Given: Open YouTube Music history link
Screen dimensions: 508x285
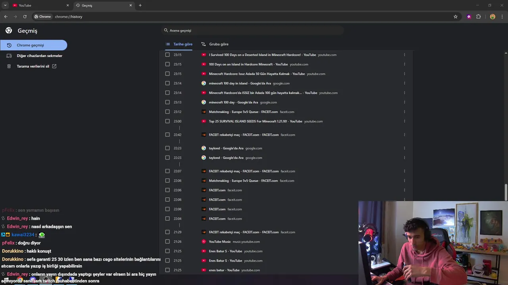Looking at the screenshot, I should (220, 241).
